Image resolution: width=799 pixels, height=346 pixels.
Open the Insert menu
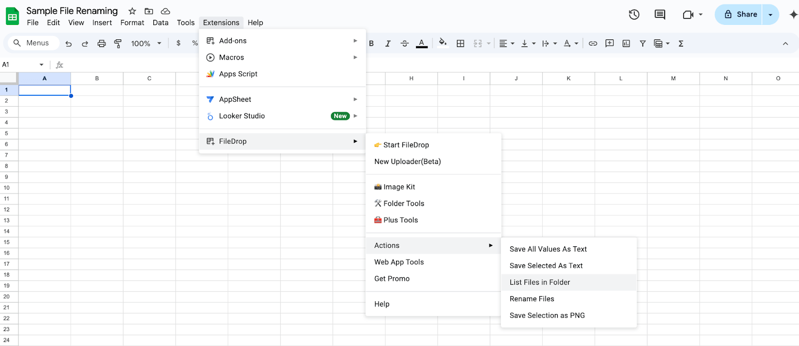[102, 22]
